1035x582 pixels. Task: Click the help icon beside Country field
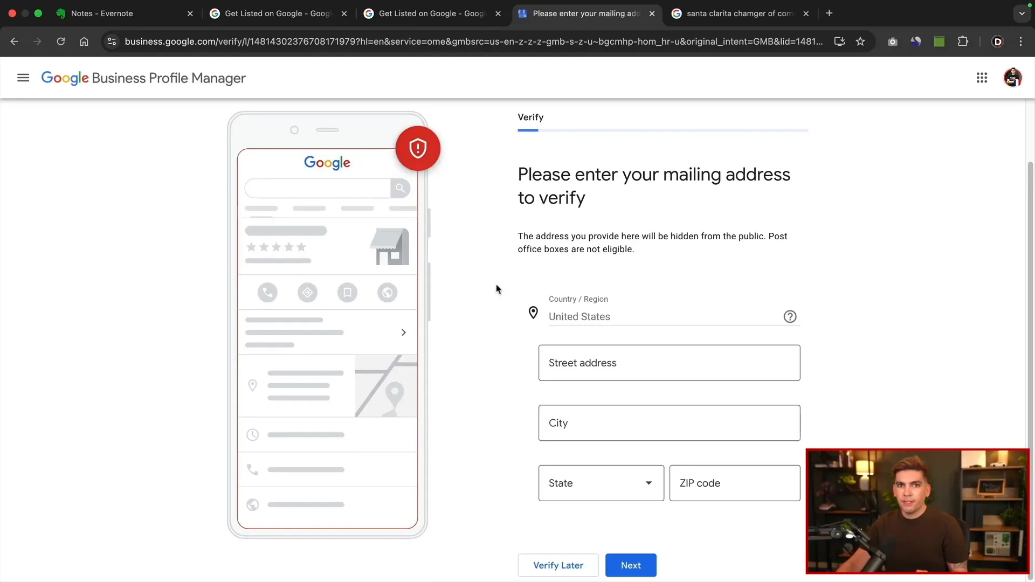pos(790,317)
